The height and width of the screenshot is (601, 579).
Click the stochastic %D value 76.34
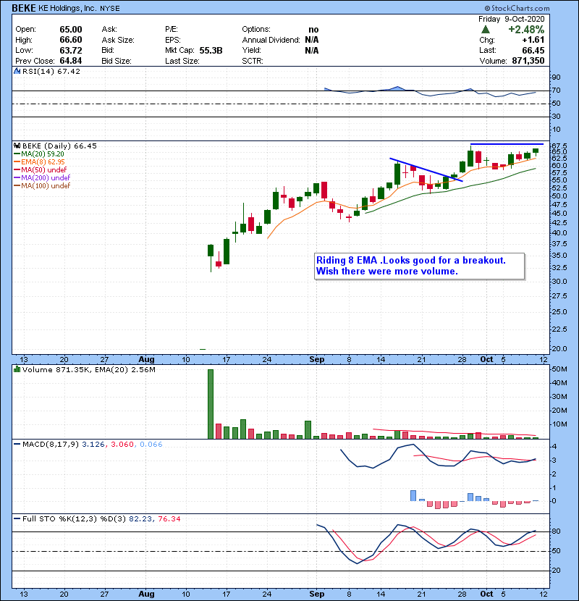pos(169,519)
